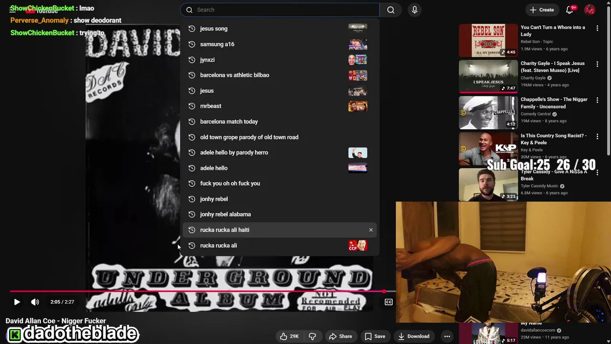Open Rebel Son - Topic channel link
Viewport: 611px width, 344px height.
[537, 42]
